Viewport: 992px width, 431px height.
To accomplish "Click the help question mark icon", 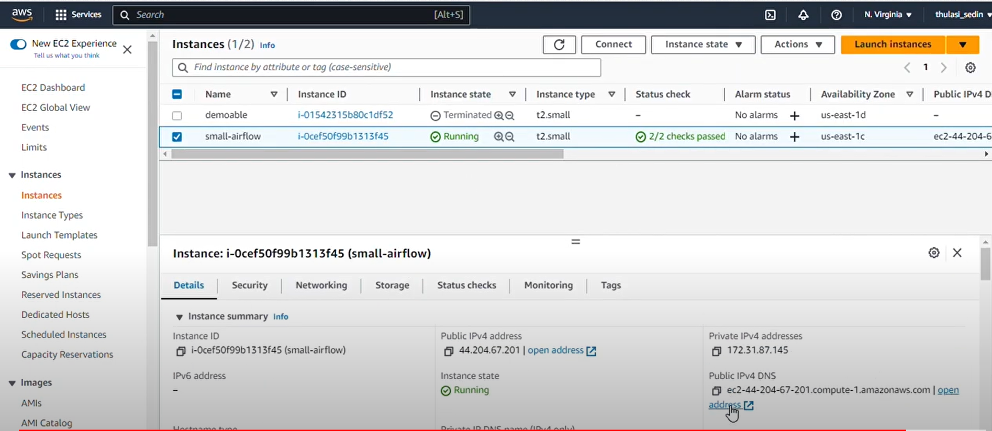I will (836, 15).
